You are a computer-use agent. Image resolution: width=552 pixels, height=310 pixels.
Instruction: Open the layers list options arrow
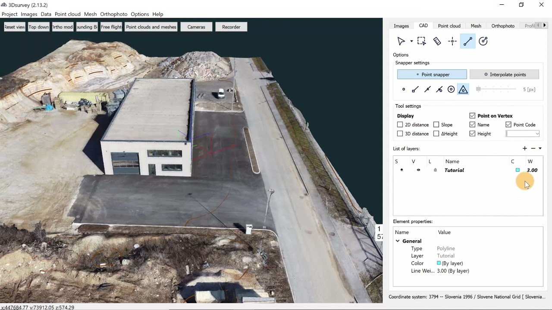(x=540, y=149)
